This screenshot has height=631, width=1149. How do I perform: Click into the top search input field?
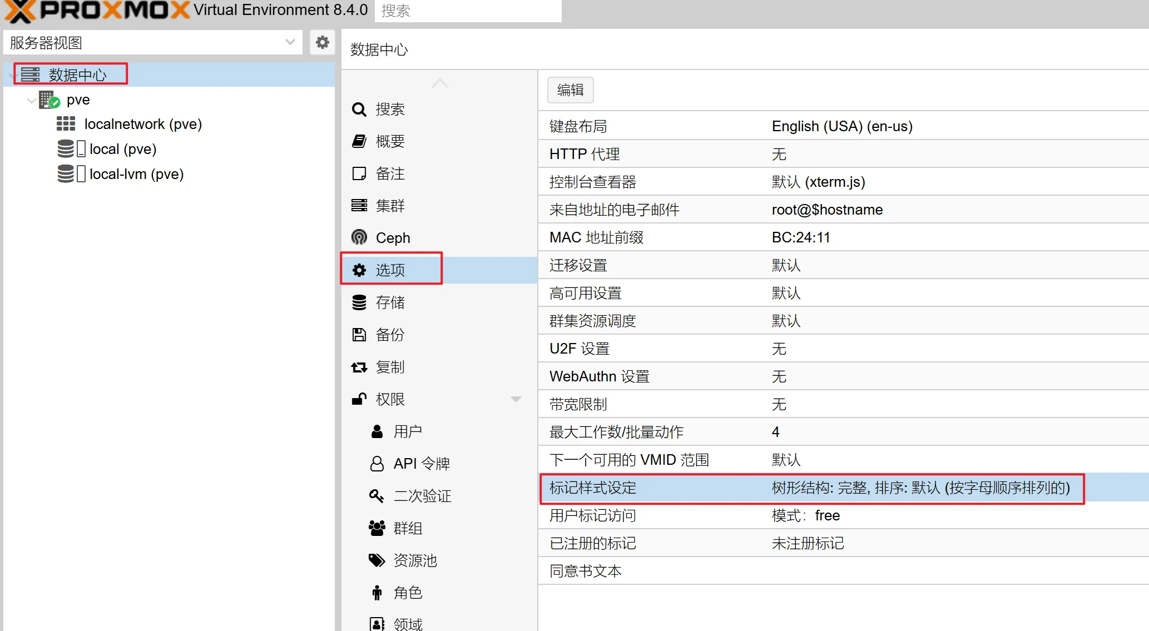[x=467, y=11]
